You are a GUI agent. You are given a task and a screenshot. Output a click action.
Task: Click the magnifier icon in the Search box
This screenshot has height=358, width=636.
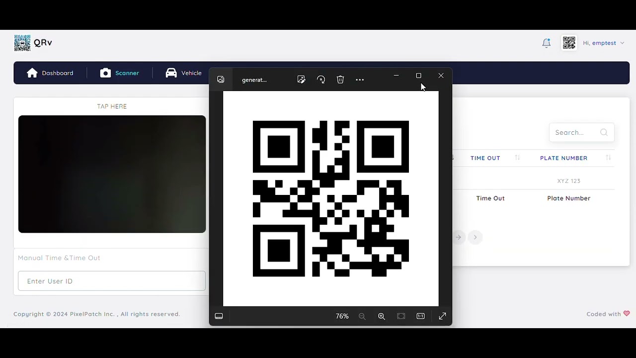coord(604,132)
